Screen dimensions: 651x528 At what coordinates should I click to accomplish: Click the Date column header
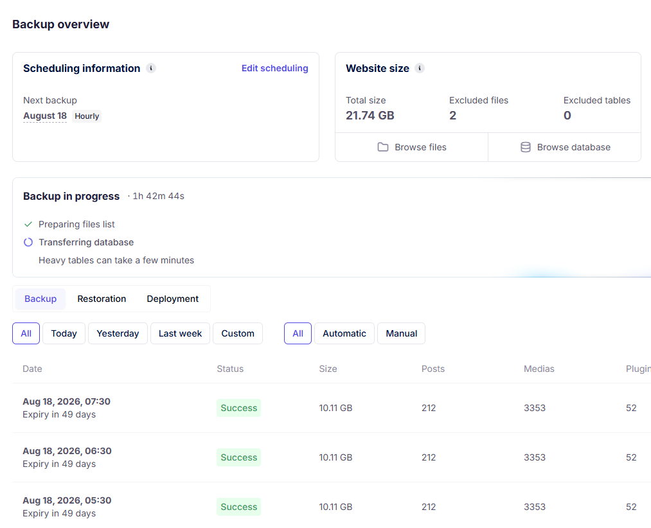(32, 369)
